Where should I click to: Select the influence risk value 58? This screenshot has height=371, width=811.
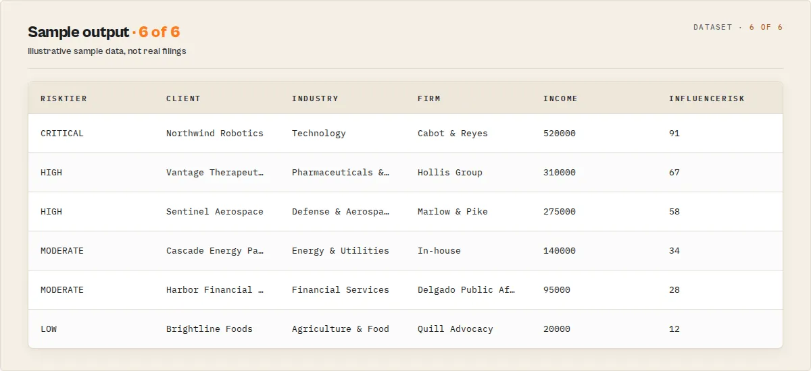[x=674, y=212]
